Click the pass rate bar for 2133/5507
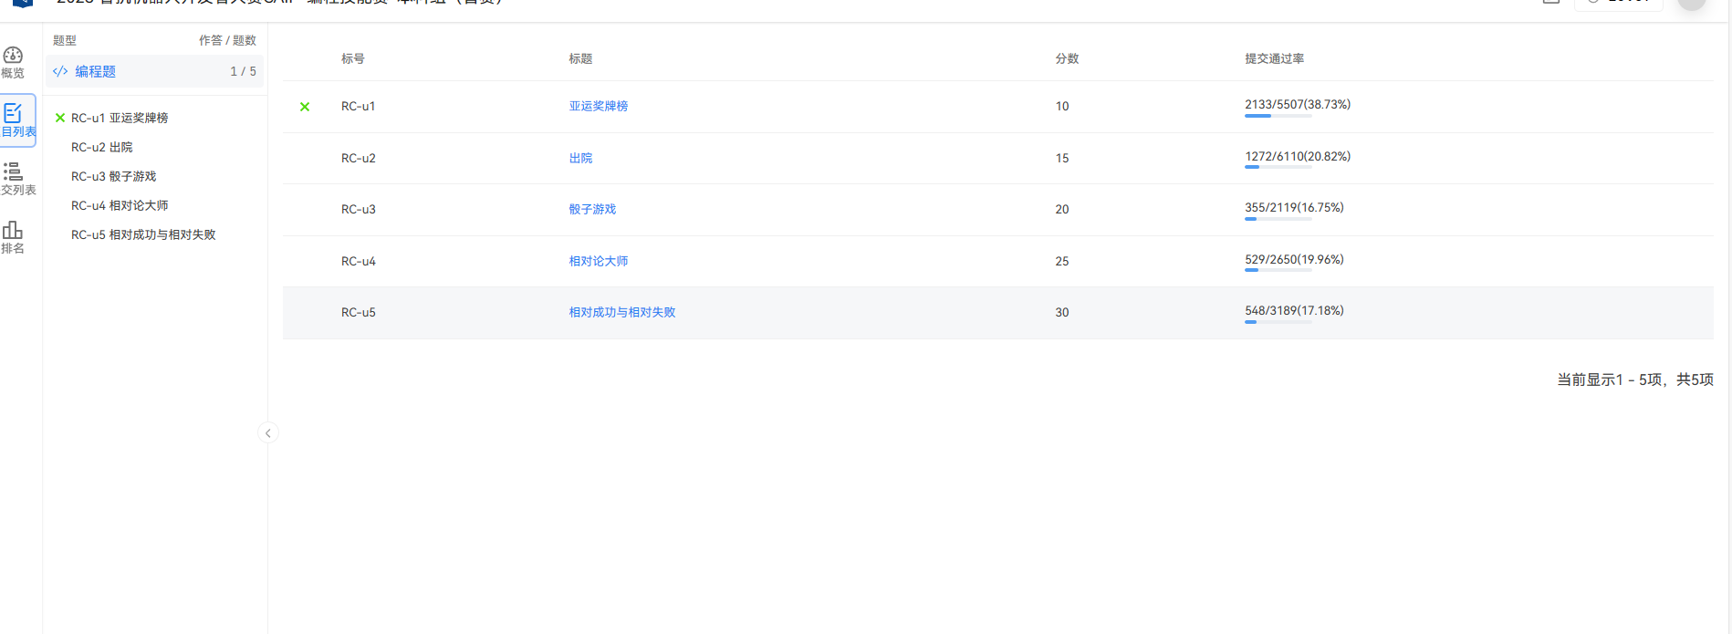Image resolution: width=1732 pixels, height=634 pixels. pos(1278,116)
